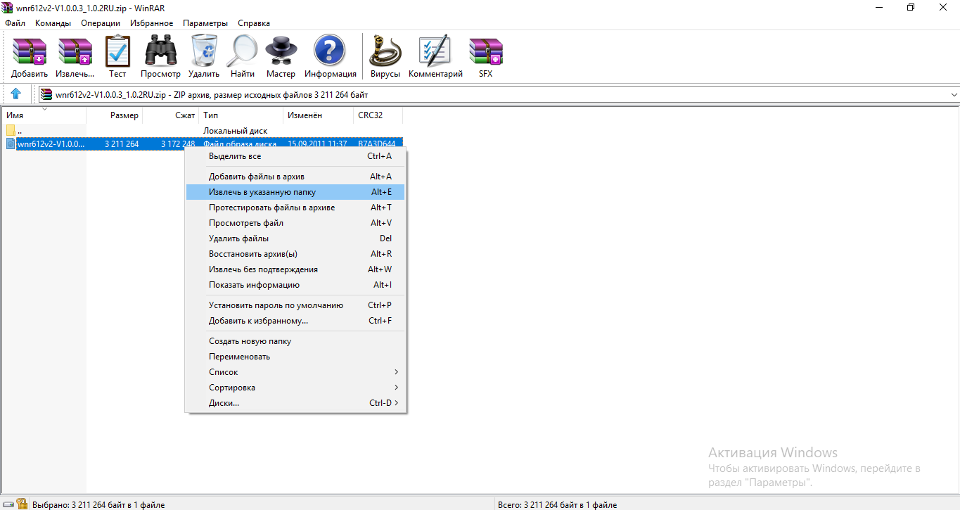Select the wnr612v2-V1.0.0... file name
This screenshot has width=960, height=510.
(51, 144)
